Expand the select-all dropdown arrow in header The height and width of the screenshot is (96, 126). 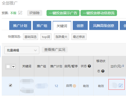click(x=13, y=67)
